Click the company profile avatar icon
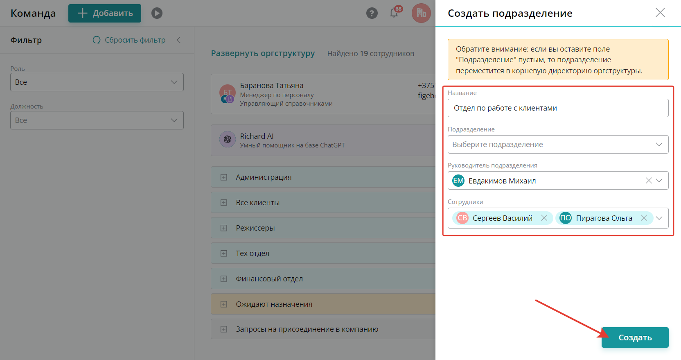This screenshot has width=681, height=360. pyautogui.click(x=421, y=13)
